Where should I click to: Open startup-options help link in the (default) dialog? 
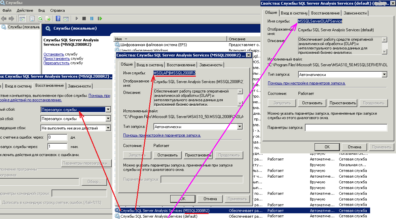pyautogui.click(x=307, y=83)
